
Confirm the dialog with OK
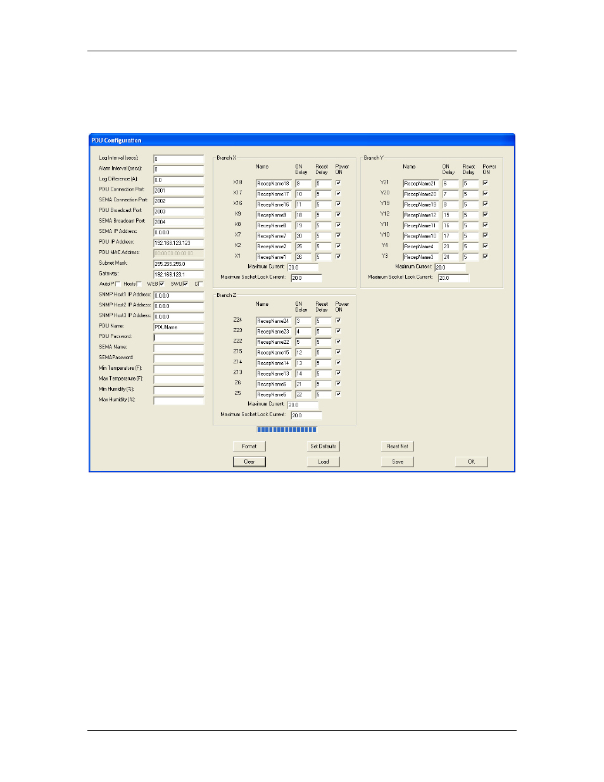pos(472,462)
